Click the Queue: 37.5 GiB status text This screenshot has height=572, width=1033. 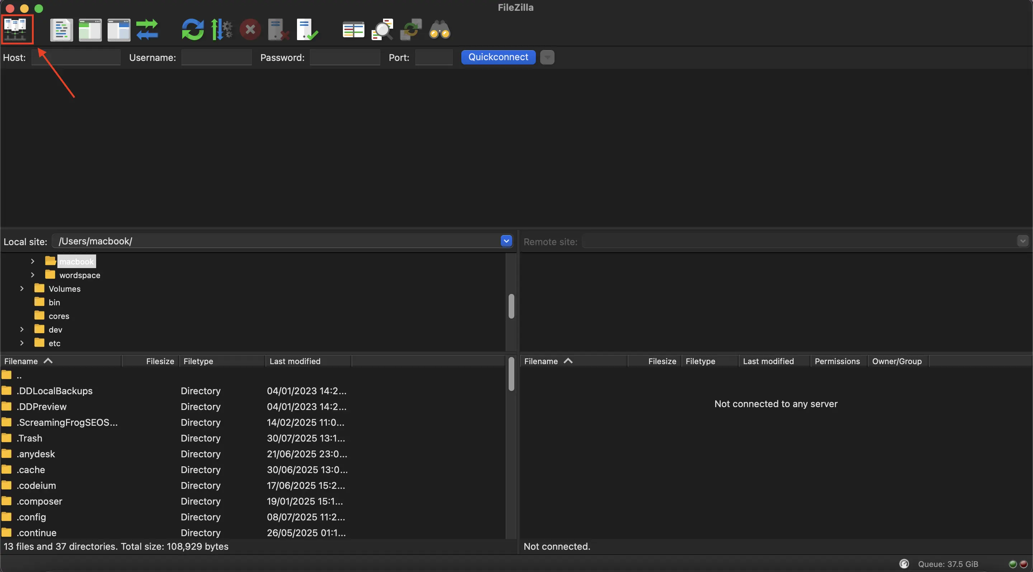948,564
